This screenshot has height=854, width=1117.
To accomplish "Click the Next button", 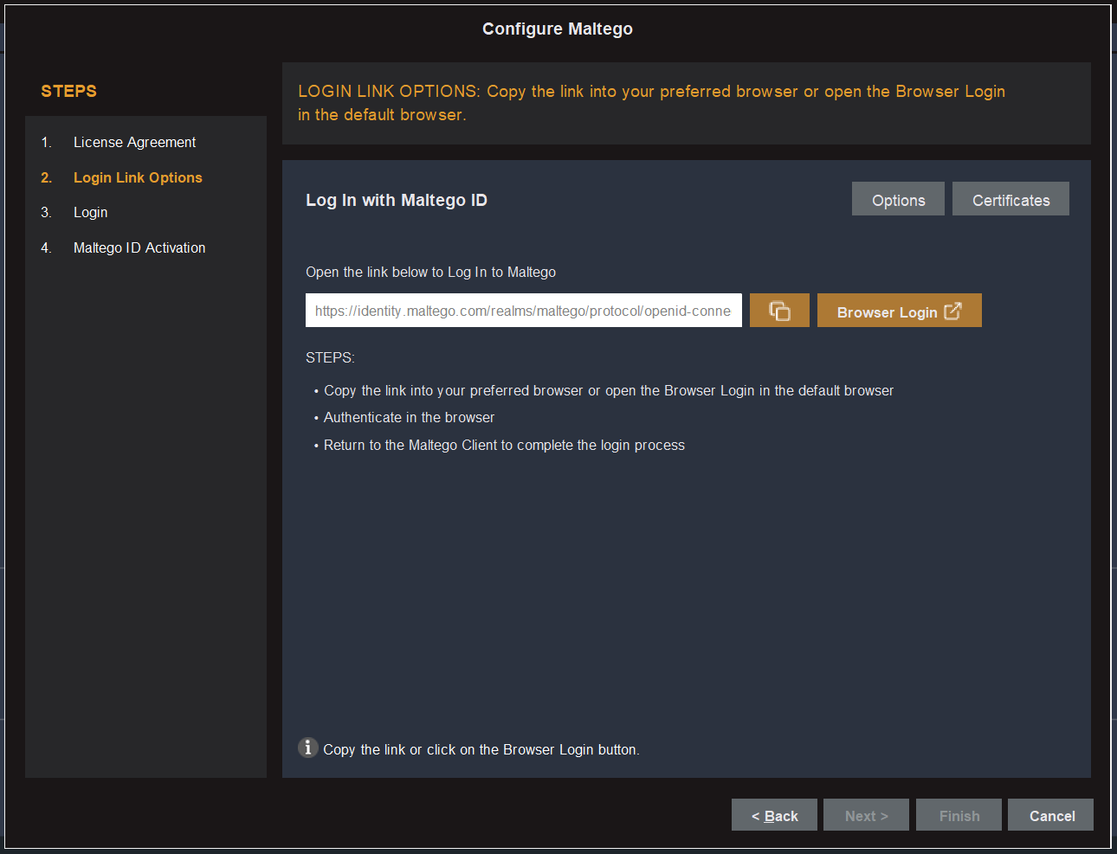I will click(866, 815).
